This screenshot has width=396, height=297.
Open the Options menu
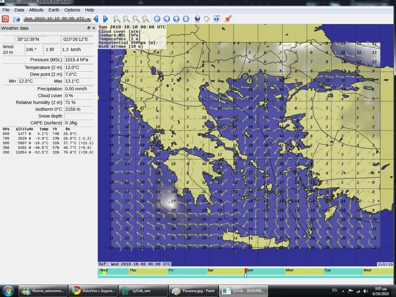tap(72, 10)
